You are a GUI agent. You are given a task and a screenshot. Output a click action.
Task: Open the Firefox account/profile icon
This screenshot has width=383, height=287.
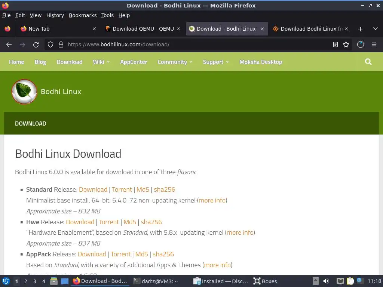(x=361, y=45)
